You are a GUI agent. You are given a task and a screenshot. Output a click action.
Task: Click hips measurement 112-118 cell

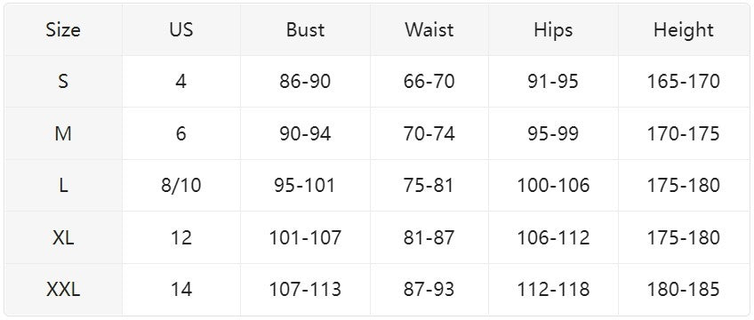553,289
